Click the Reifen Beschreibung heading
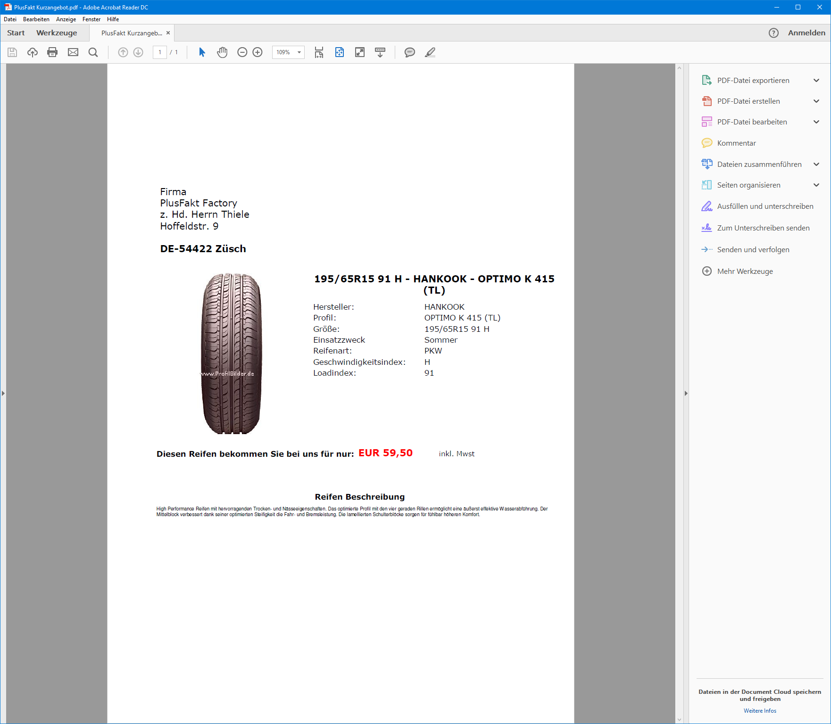The image size is (831, 724). click(360, 497)
